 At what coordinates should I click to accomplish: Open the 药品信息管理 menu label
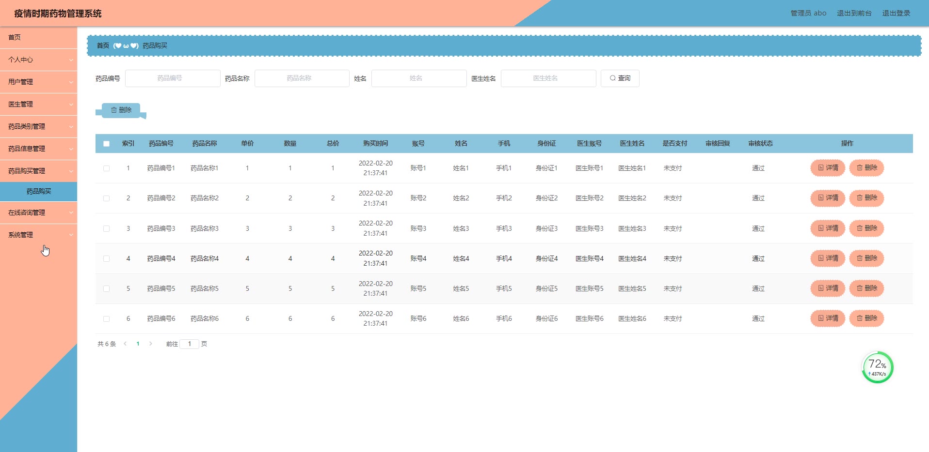coord(27,149)
